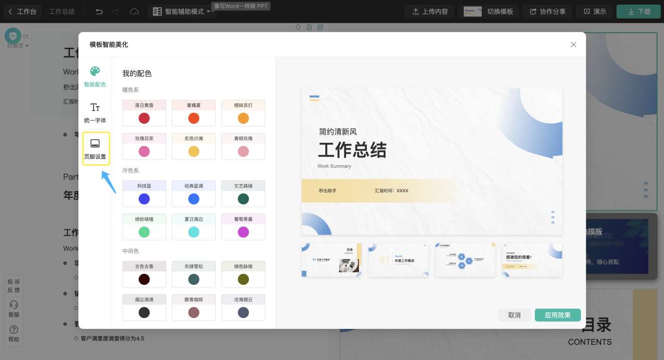Click the undo arrow in top toolbar
Viewport: 664px width, 360px height.
pyautogui.click(x=99, y=11)
